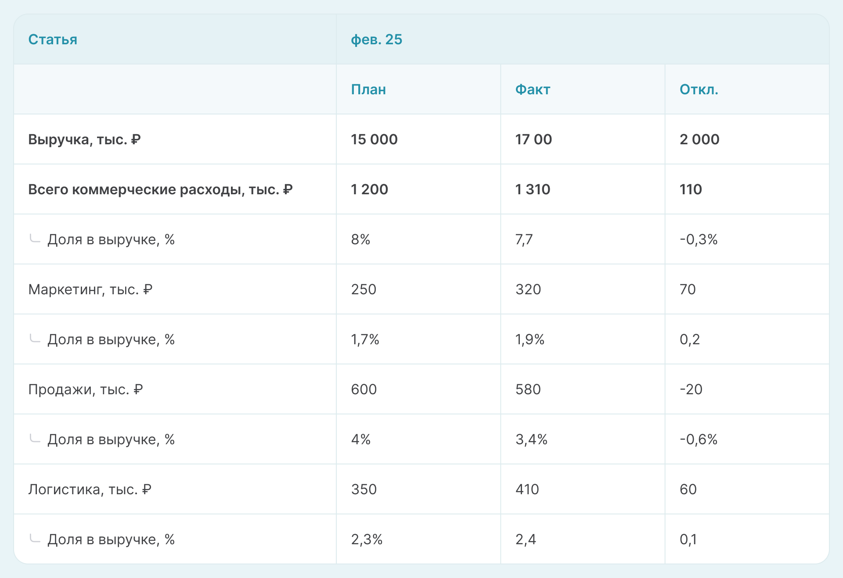Image resolution: width=843 pixels, height=578 pixels.
Task: Select the Продажи, тыс. ₽ row label
Action: [86, 389]
